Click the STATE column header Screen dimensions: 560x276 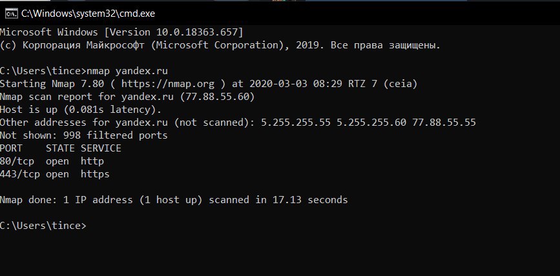60,148
